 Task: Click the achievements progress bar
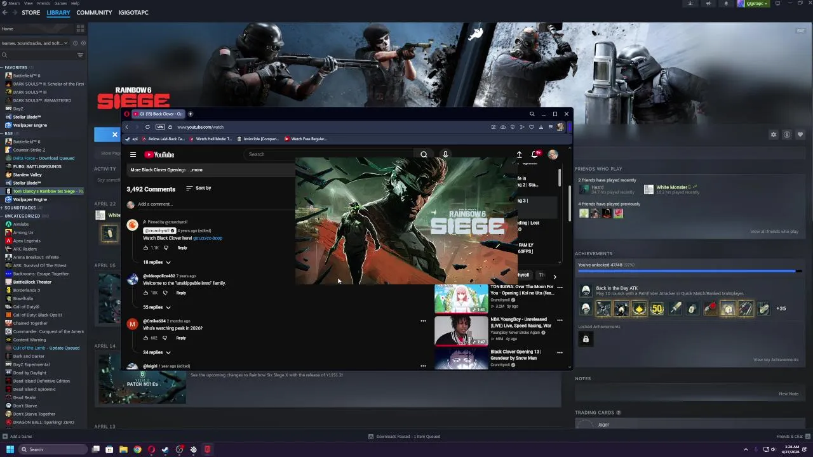pyautogui.click(x=690, y=271)
